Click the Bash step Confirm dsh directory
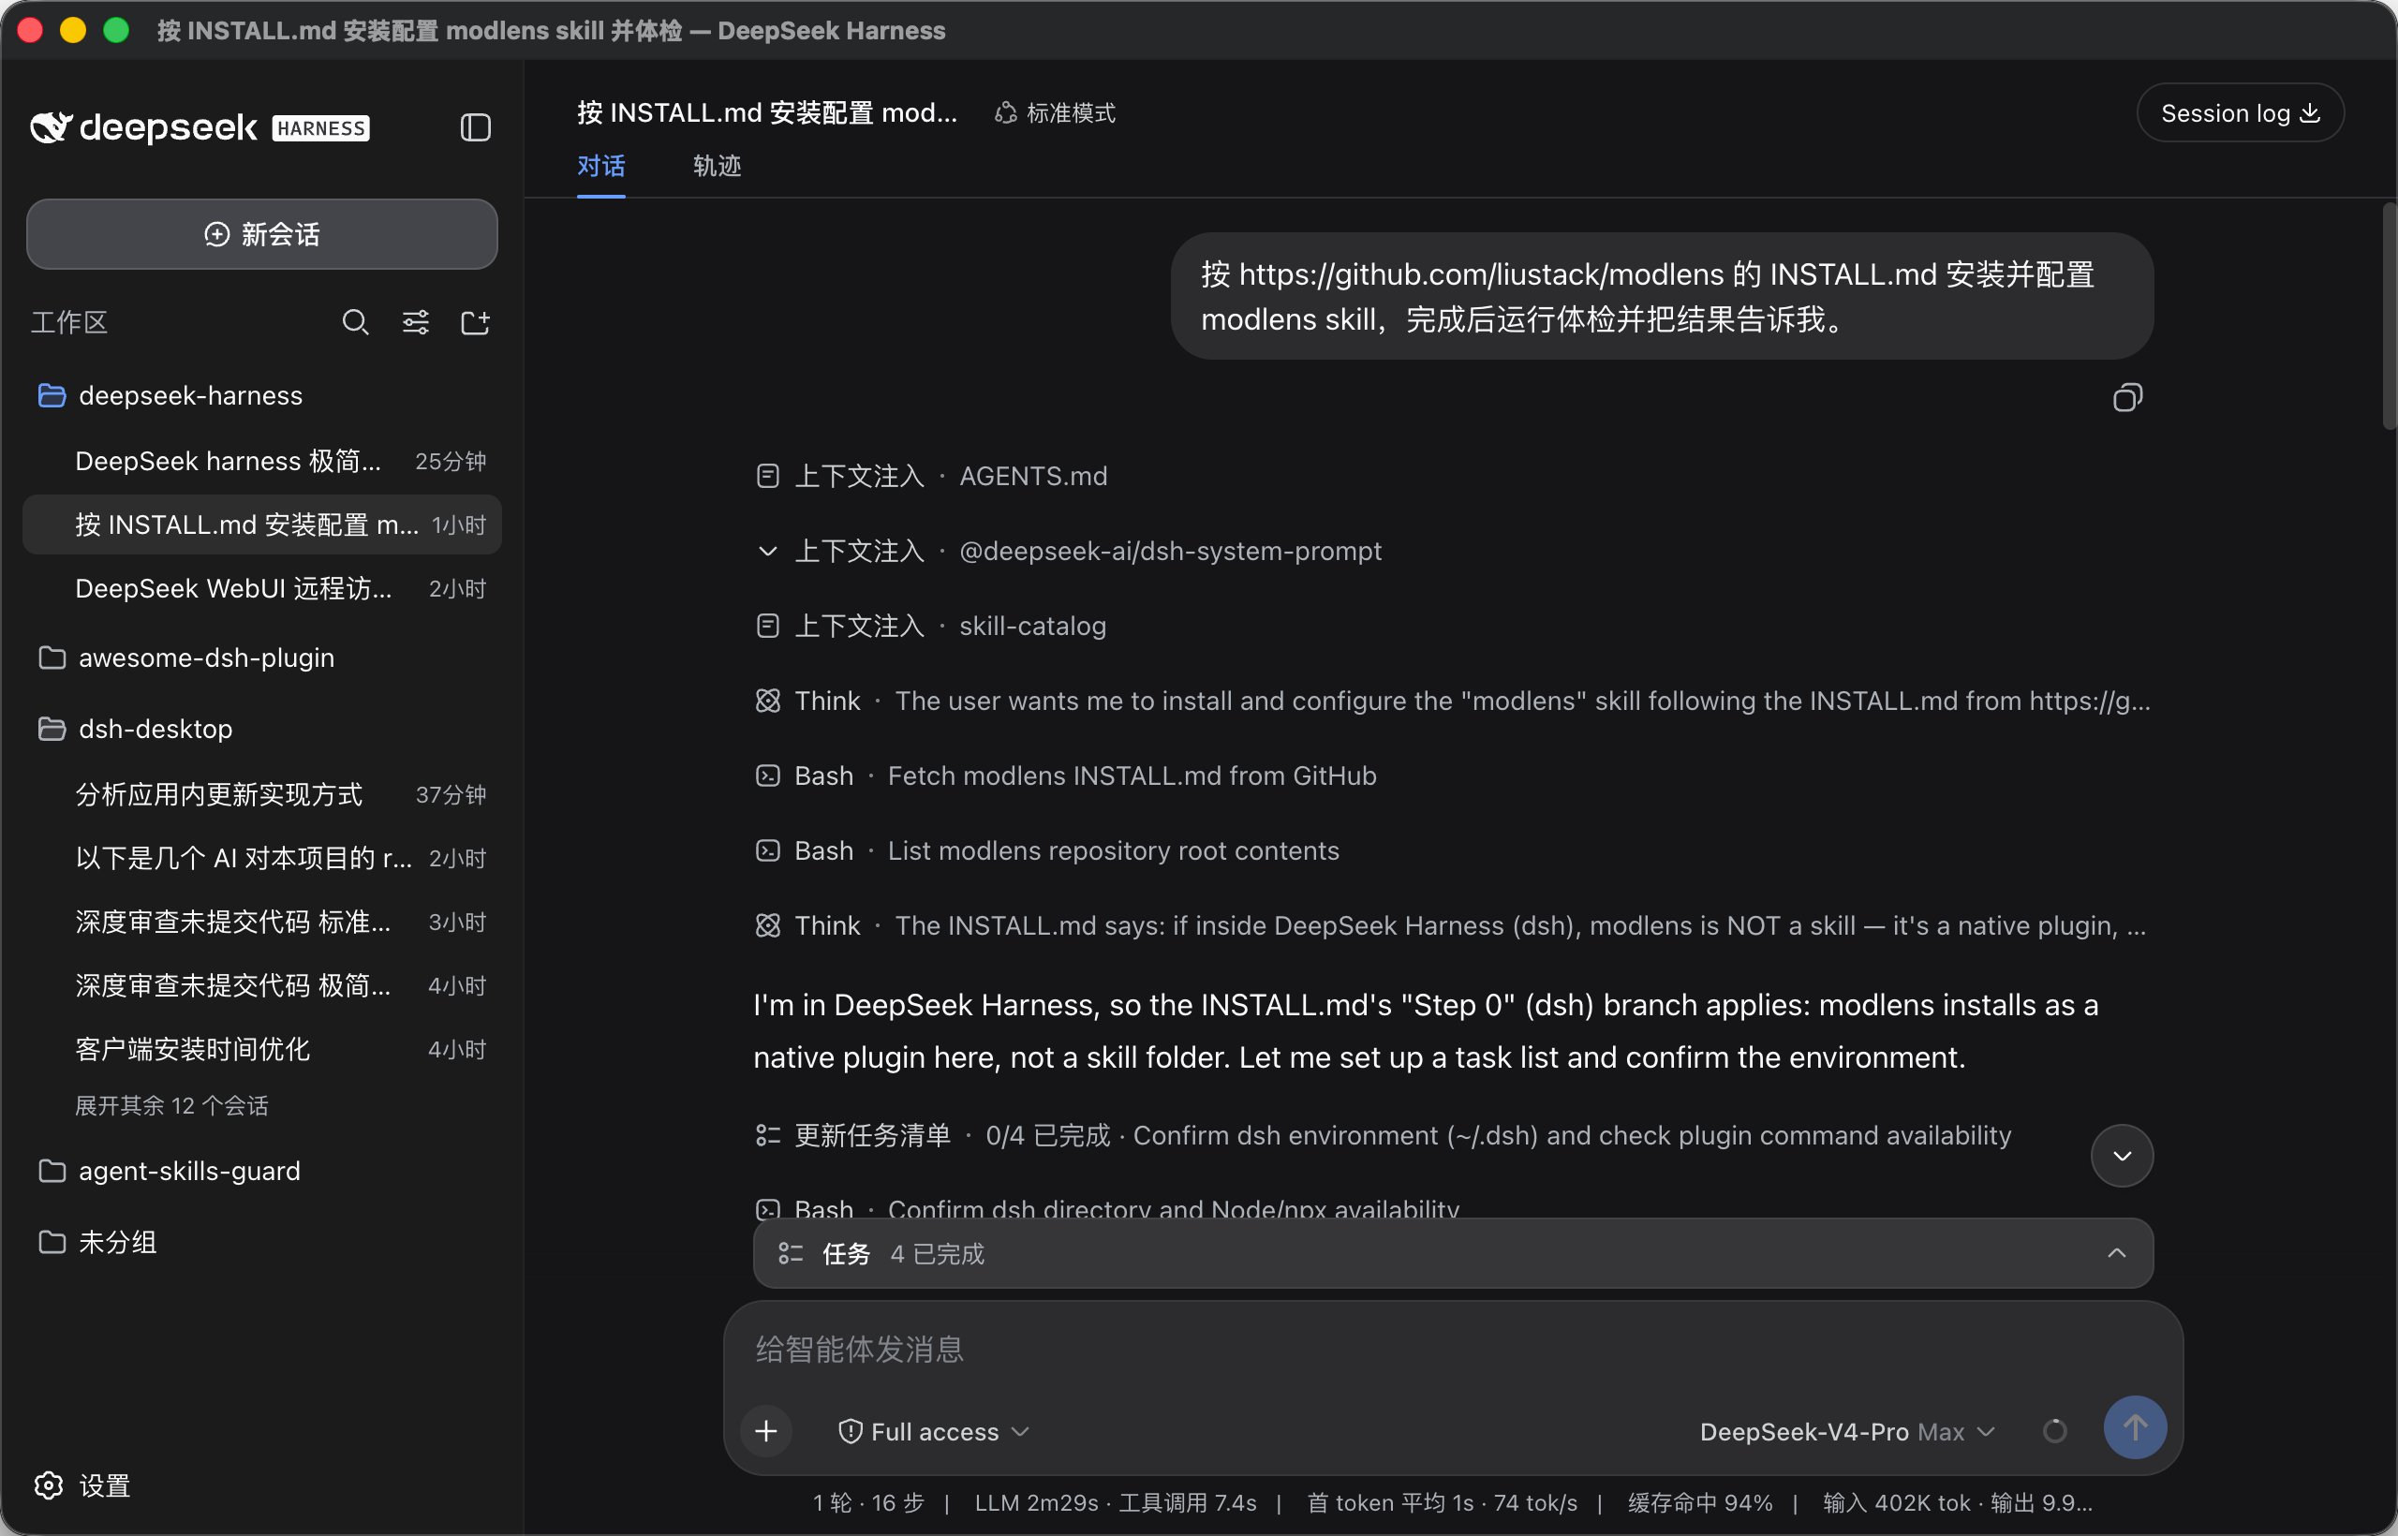This screenshot has height=1536, width=2398. (x=1107, y=1209)
